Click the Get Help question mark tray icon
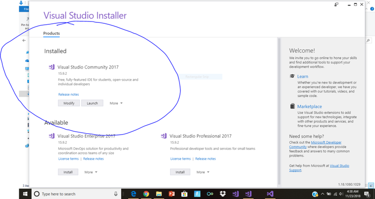The width and height of the screenshot is (375, 199). point(315,194)
